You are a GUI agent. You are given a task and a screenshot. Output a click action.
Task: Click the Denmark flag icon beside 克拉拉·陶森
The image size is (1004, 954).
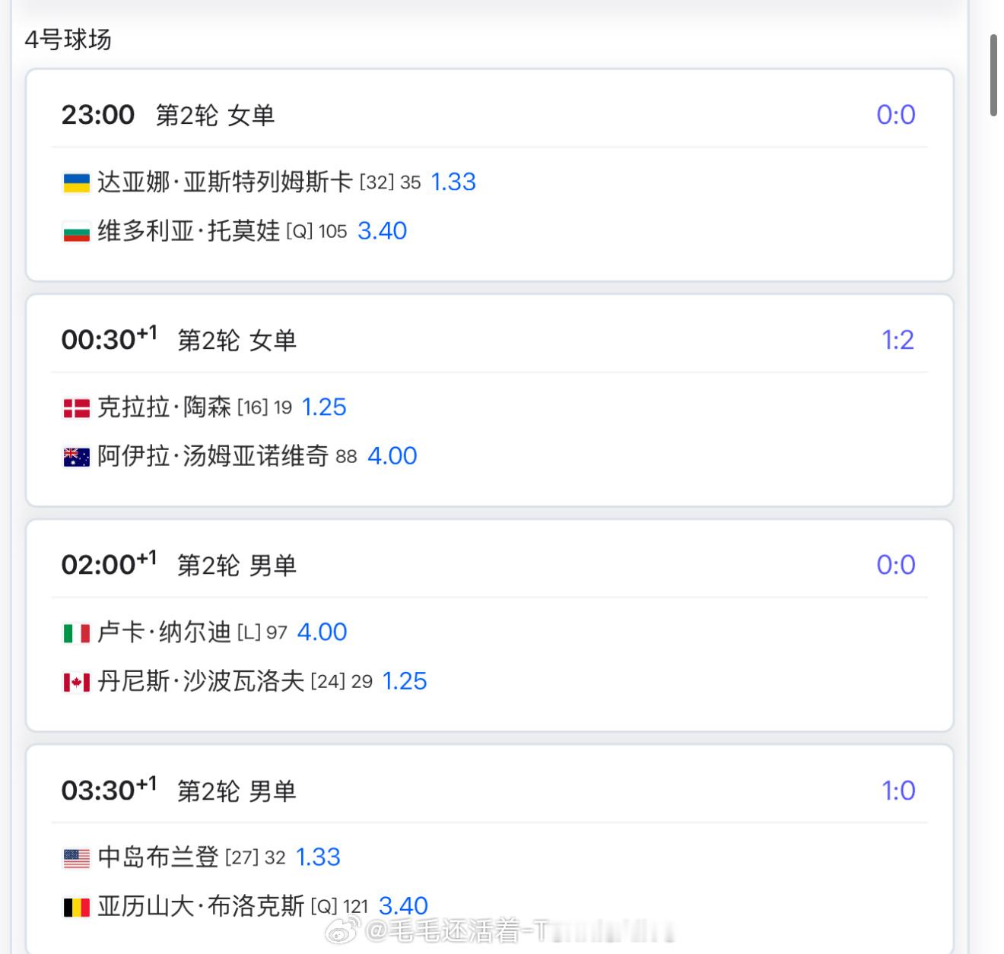click(77, 408)
